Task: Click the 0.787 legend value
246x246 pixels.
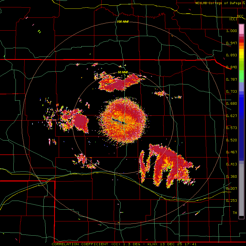Action: [232, 79]
